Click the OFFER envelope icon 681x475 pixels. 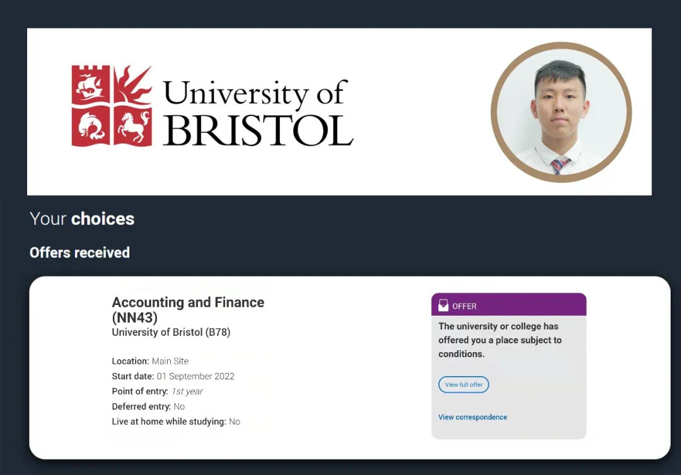tap(443, 306)
